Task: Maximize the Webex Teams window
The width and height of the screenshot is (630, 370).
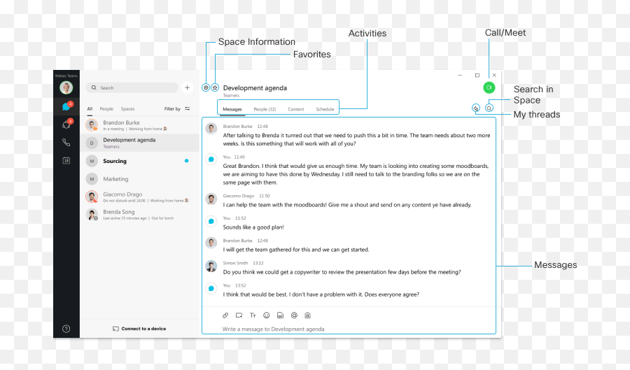Action: point(477,75)
